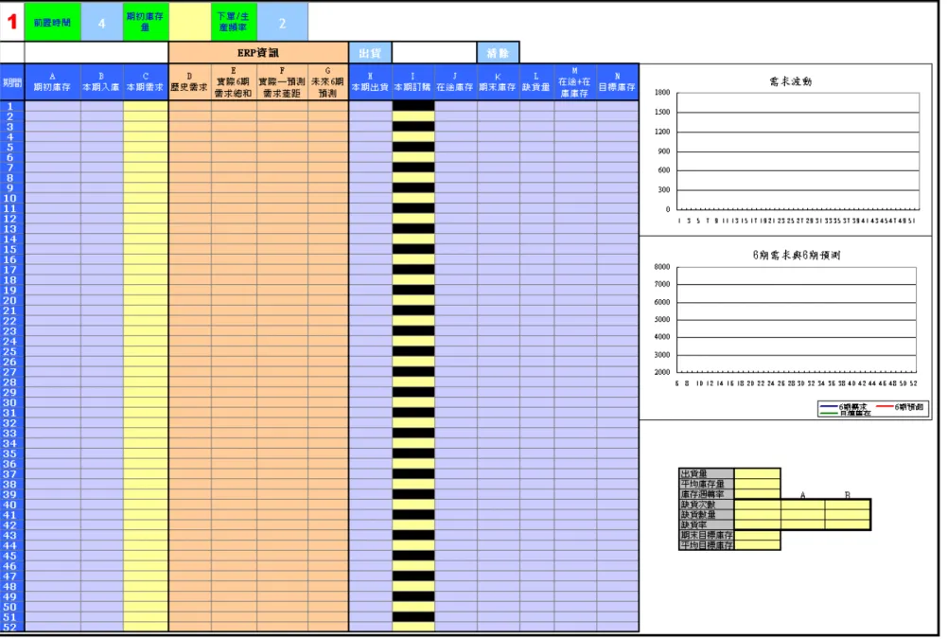This screenshot has width=947, height=639.
Task: Click column N 目標庫存 header
Action: [617, 82]
